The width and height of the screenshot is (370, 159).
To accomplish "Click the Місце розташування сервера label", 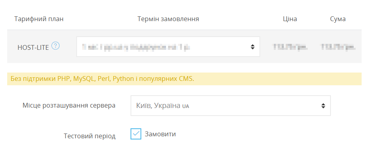I will 69,105.
